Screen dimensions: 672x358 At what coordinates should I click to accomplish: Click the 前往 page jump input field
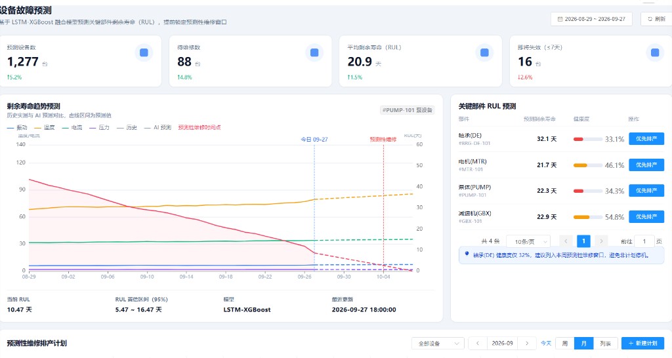(644, 241)
